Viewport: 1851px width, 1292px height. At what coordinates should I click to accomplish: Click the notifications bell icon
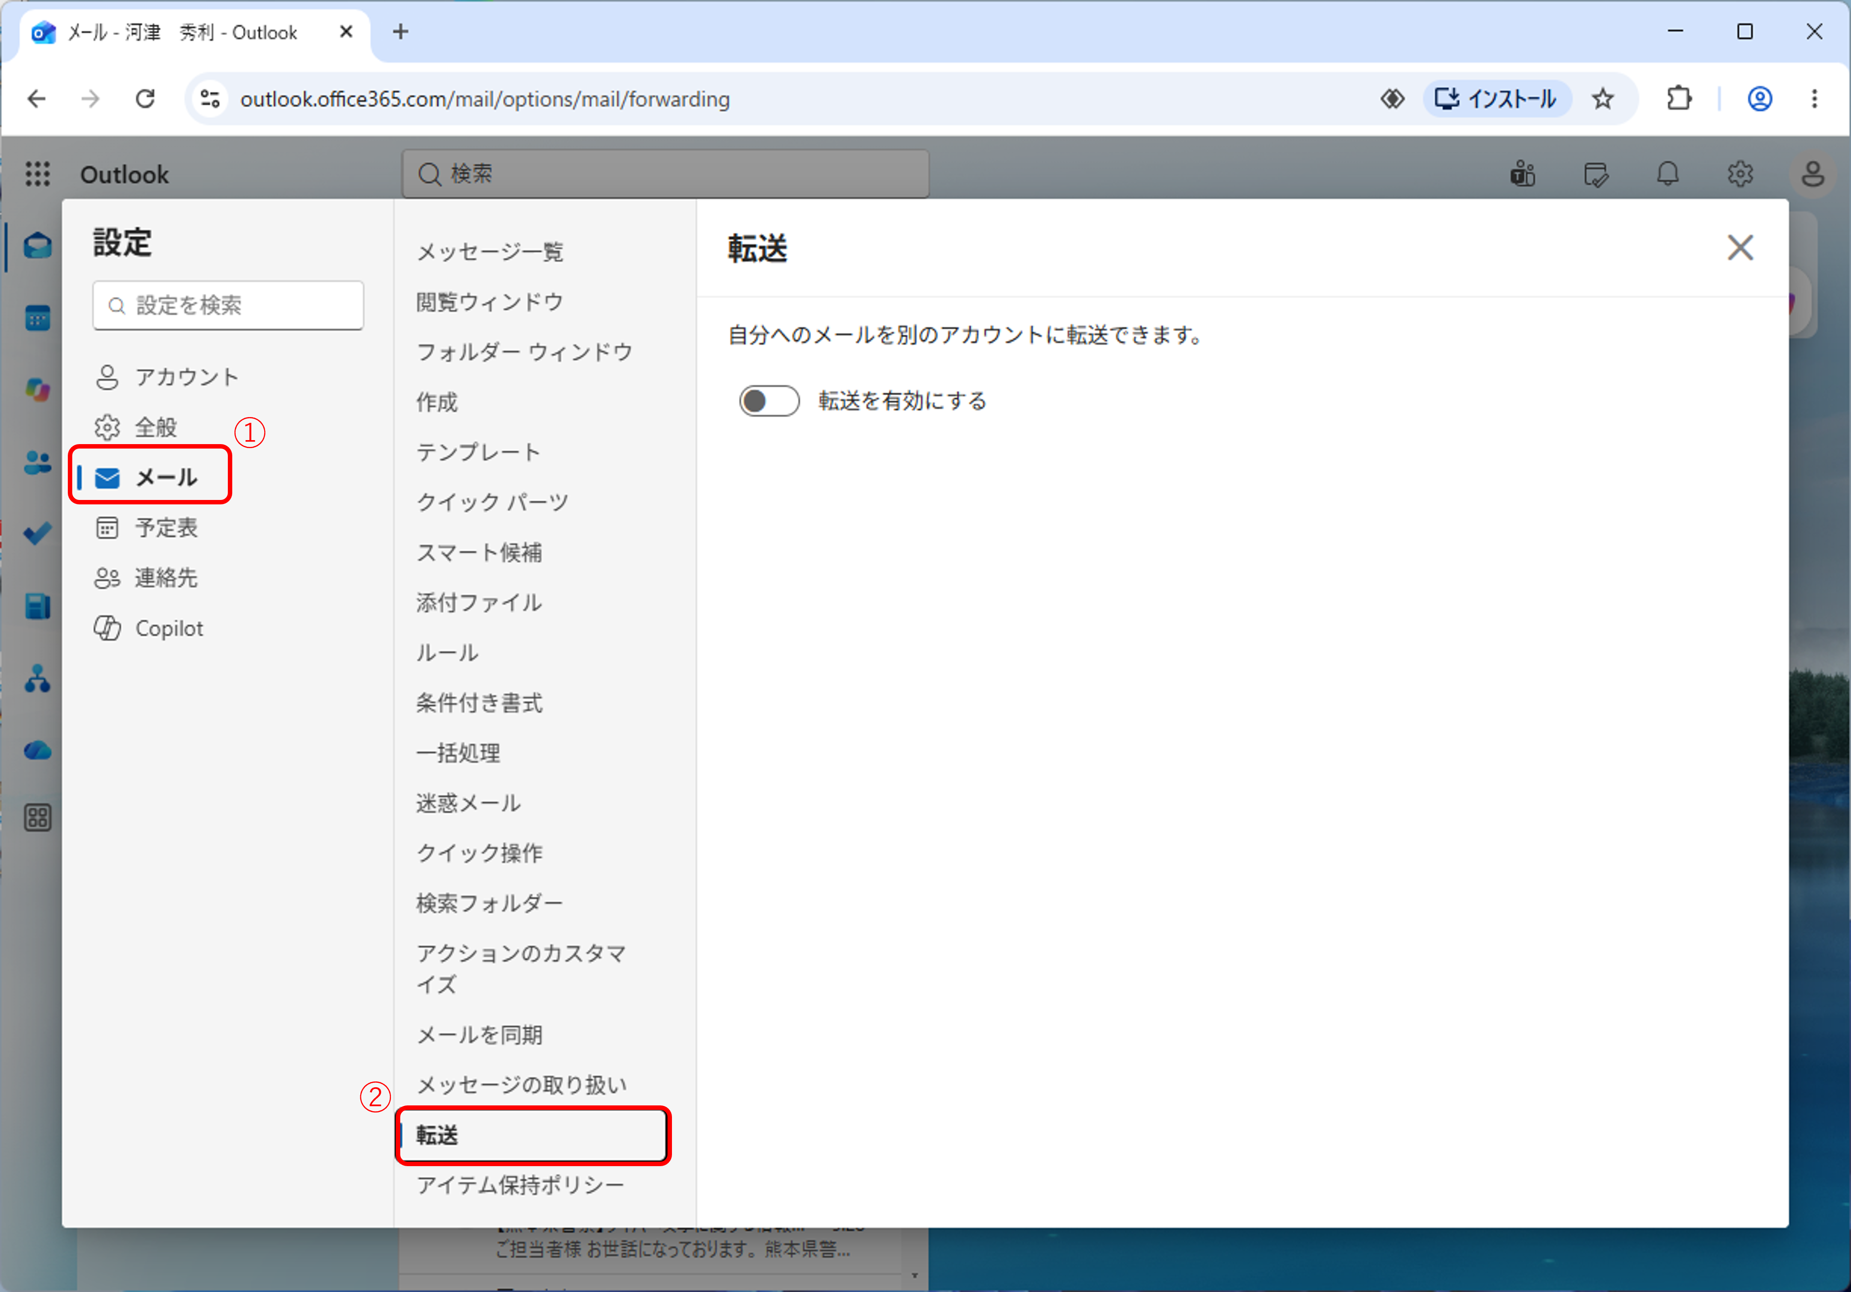tap(1667, 173)
